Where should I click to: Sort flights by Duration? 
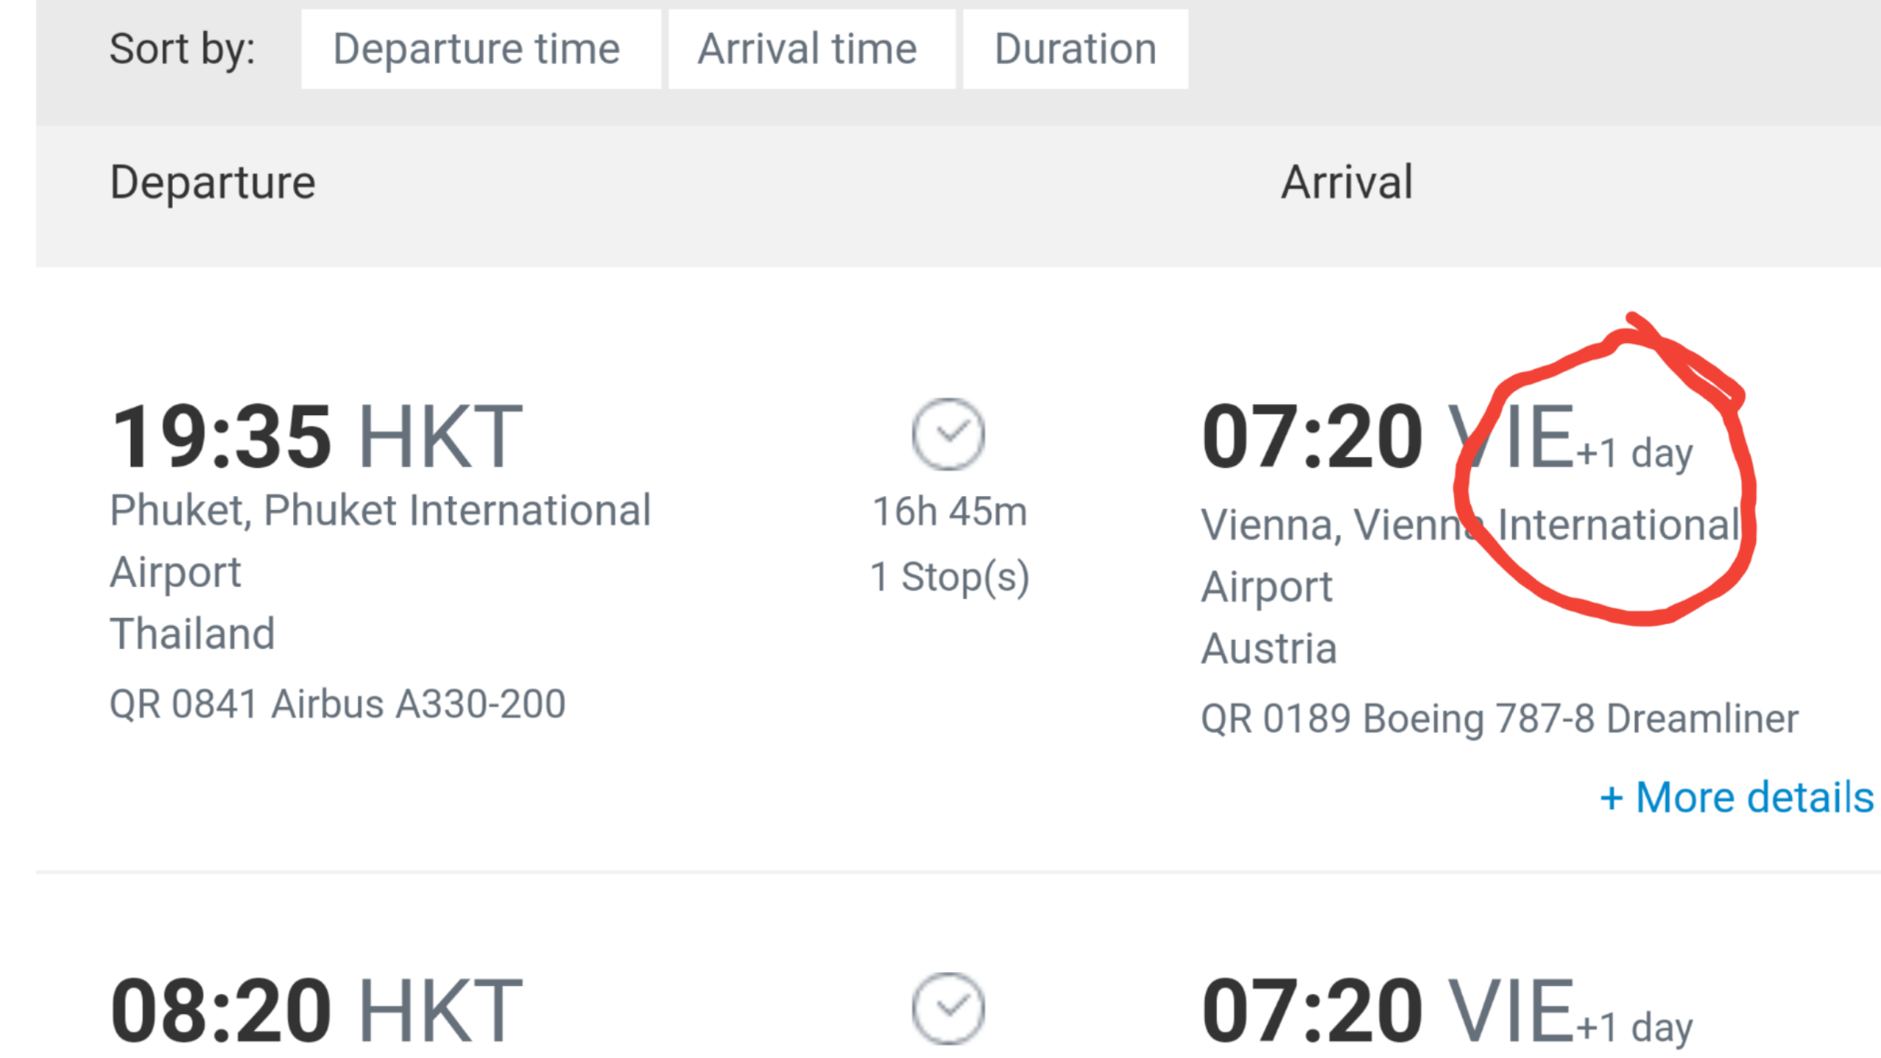pyautogui.click(x=1075, y=49)
